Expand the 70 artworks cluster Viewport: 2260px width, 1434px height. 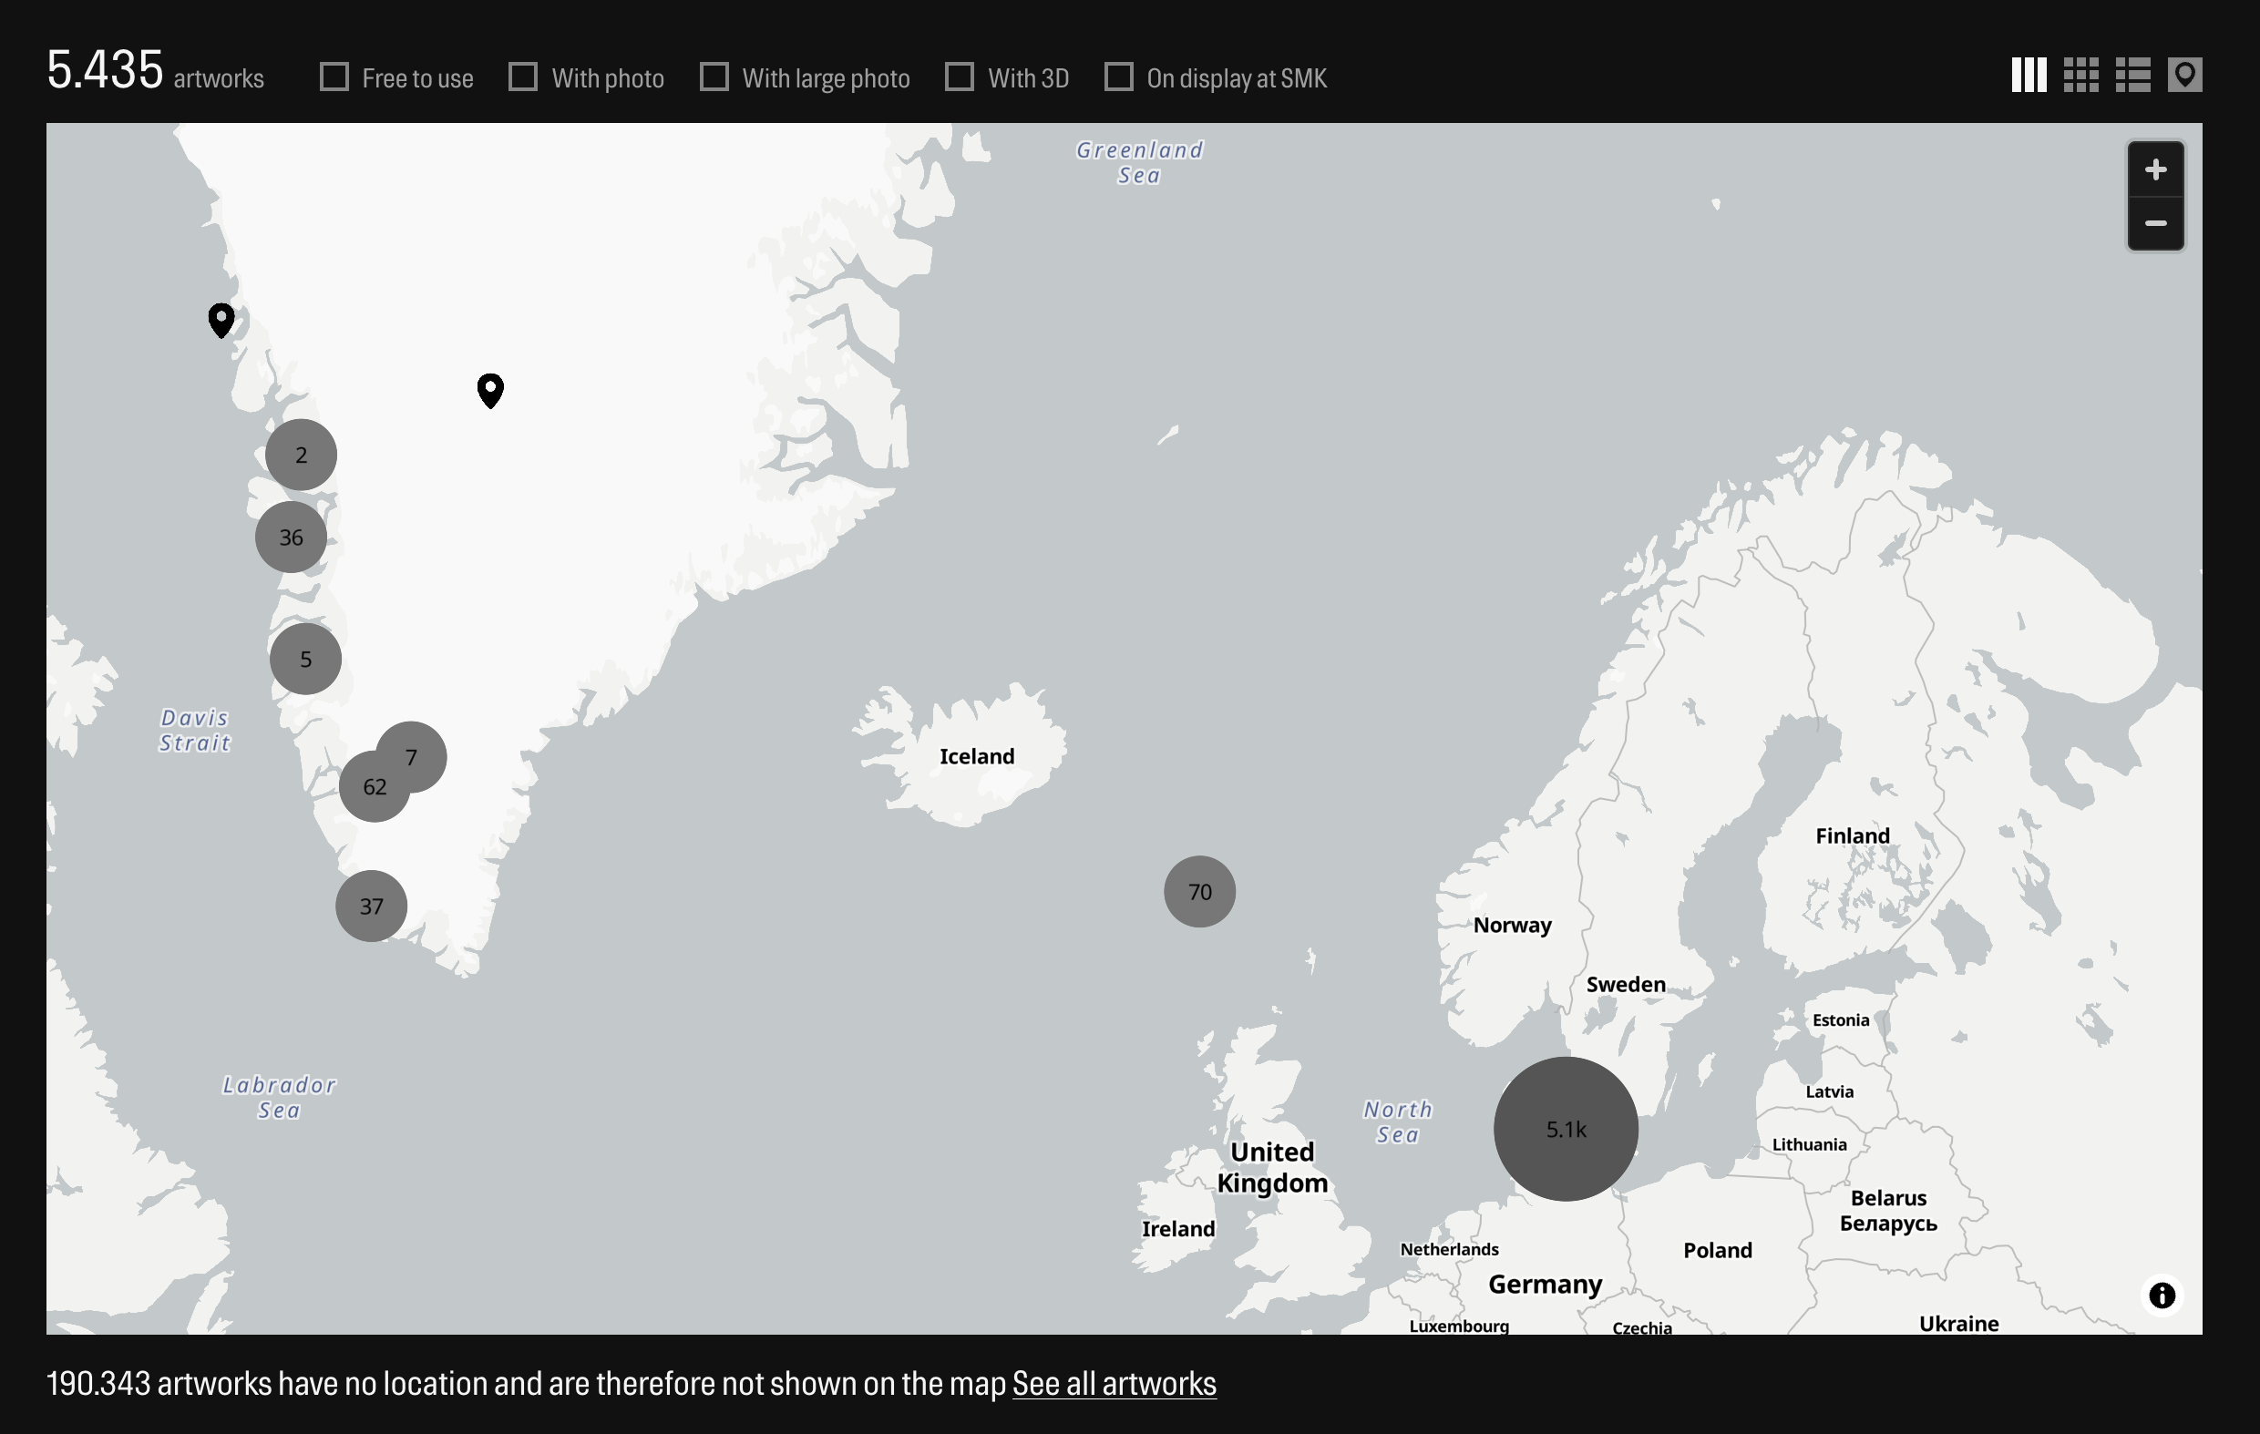(x=1199, y=892)
